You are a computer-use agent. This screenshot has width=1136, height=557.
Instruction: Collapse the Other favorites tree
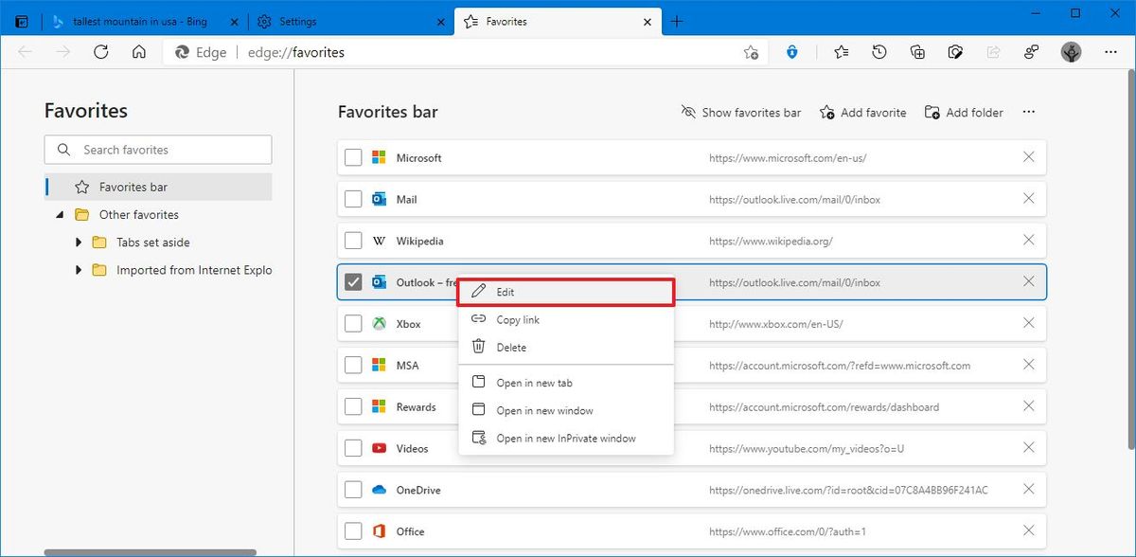pyautogui.click(x=60, y=215)
